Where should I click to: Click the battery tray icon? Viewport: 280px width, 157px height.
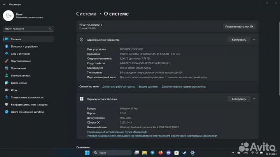[x=261, y=153]
